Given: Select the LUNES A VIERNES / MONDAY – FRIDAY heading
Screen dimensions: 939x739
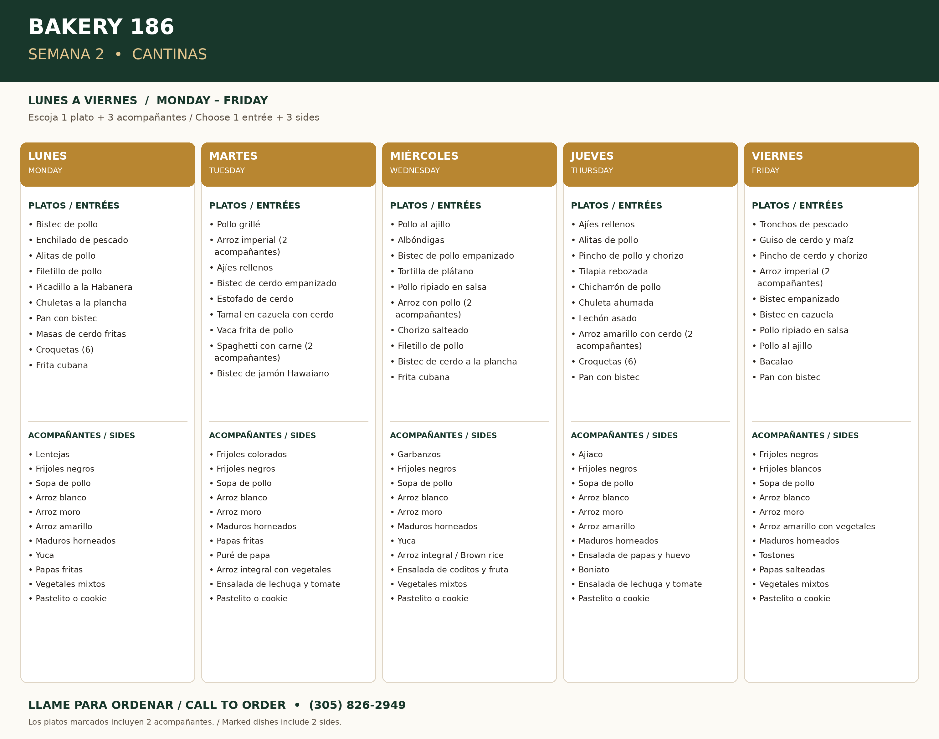Looking at the screenshot, I should [x=148, y=101].
